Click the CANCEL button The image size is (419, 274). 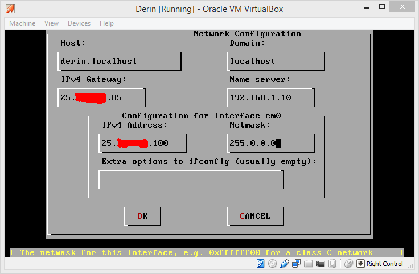point(255,216)
